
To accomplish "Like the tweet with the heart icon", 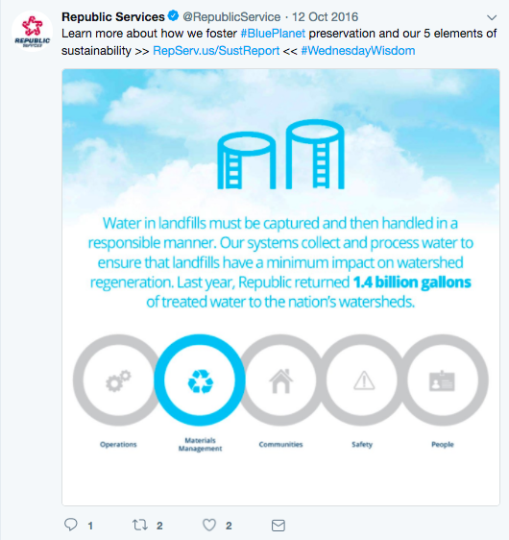I will tap(209, 525).
